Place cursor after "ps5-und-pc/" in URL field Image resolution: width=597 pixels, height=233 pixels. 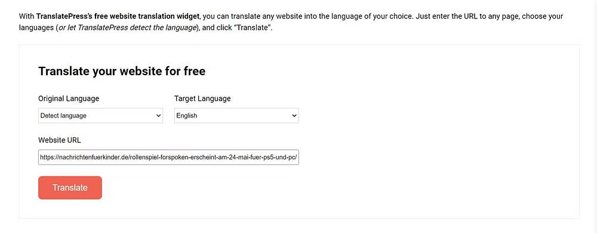297,157
